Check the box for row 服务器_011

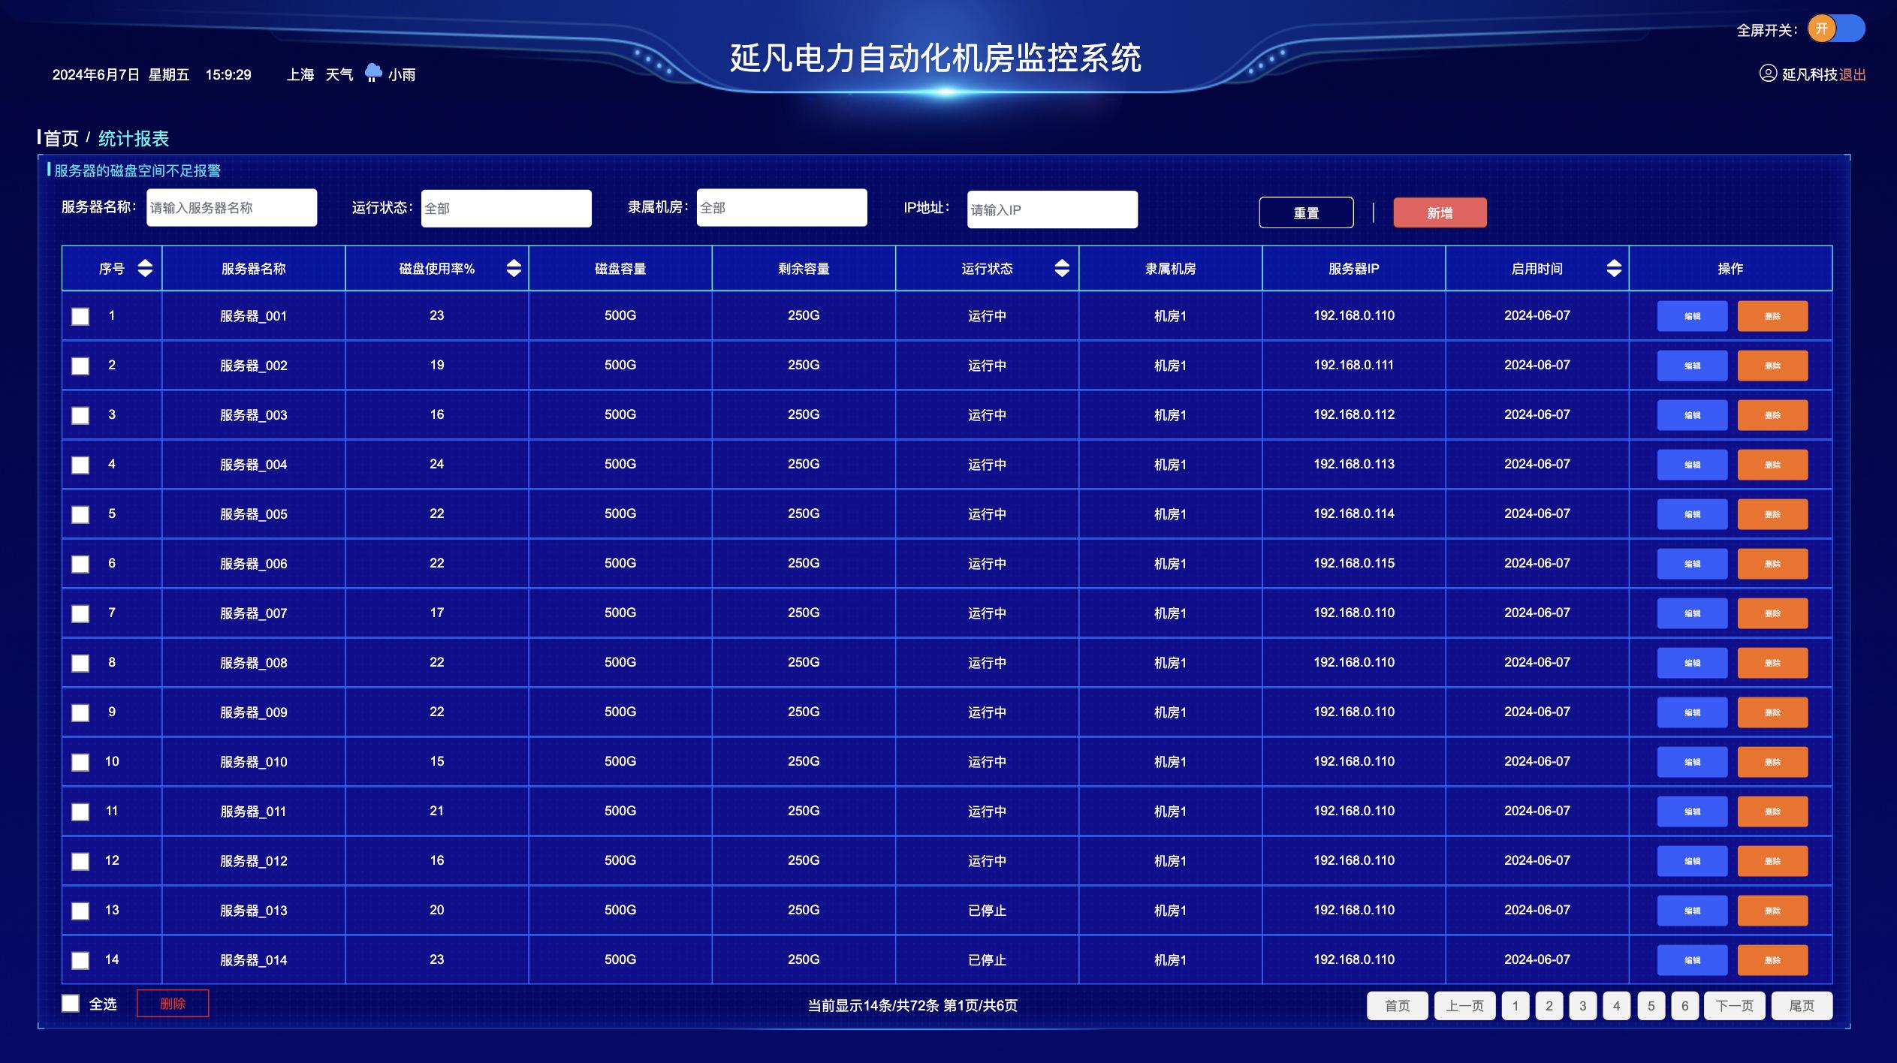click(x=80, y=812)
